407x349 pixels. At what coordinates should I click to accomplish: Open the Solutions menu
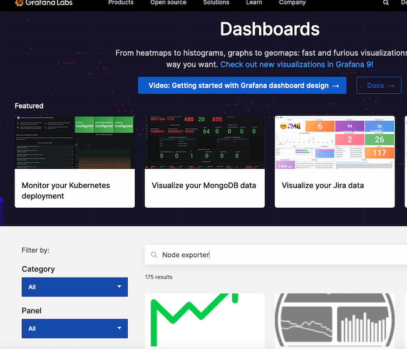tap(216, 3)
